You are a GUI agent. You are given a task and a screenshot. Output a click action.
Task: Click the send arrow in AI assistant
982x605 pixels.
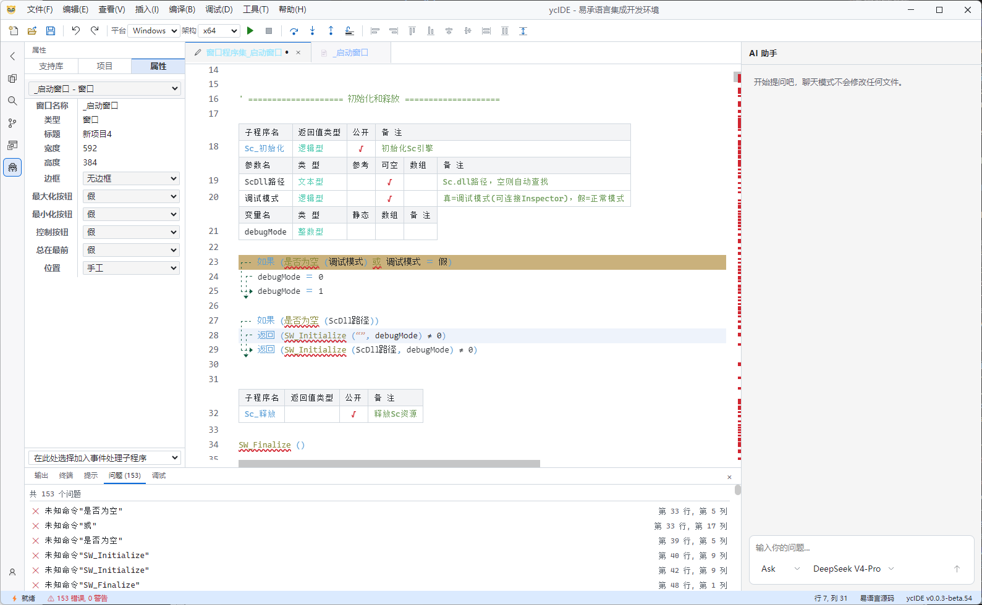(957, 569)
